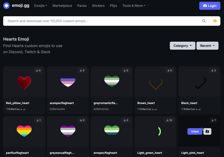Open Light_pink_heart title link
This screenshot has width=224, height=157.
coord(192,153)
